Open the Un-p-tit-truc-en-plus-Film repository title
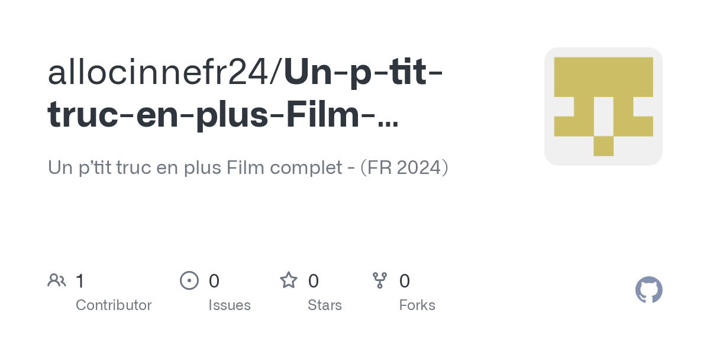 click(247, 93)
